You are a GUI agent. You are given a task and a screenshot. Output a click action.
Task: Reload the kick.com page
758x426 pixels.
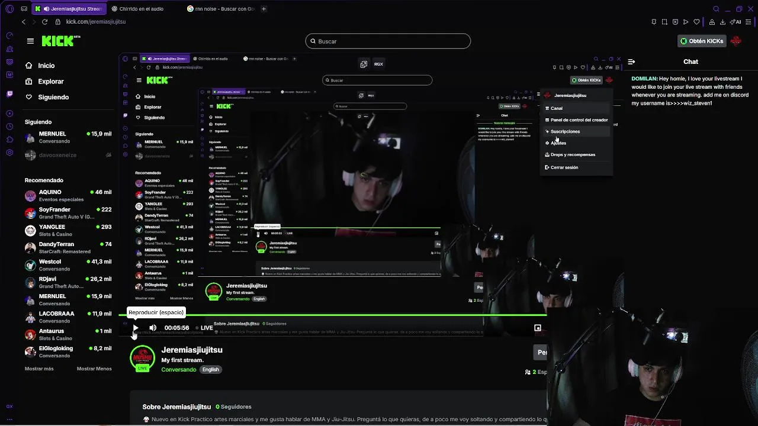(44, 22)
